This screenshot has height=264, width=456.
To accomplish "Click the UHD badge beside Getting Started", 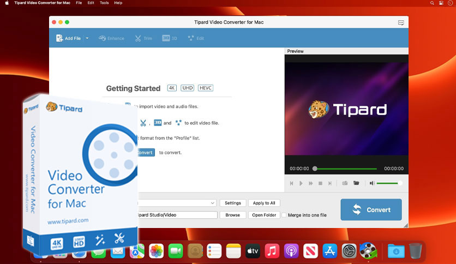I will point(188,88).
